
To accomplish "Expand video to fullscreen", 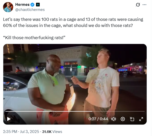I will (141, 119).
